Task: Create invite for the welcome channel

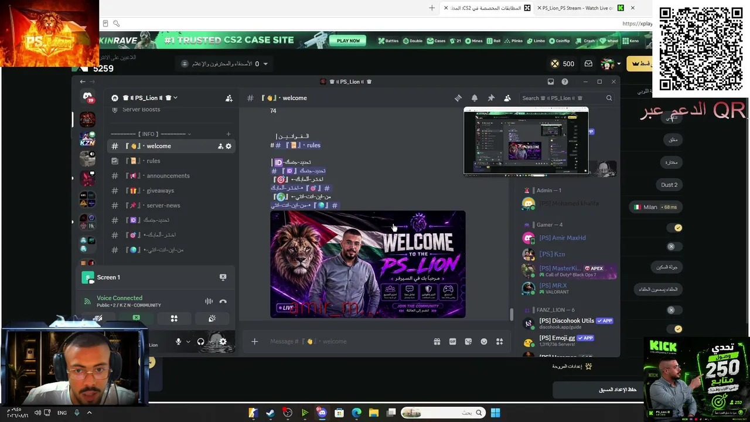Action: click(x=220, y=146)
